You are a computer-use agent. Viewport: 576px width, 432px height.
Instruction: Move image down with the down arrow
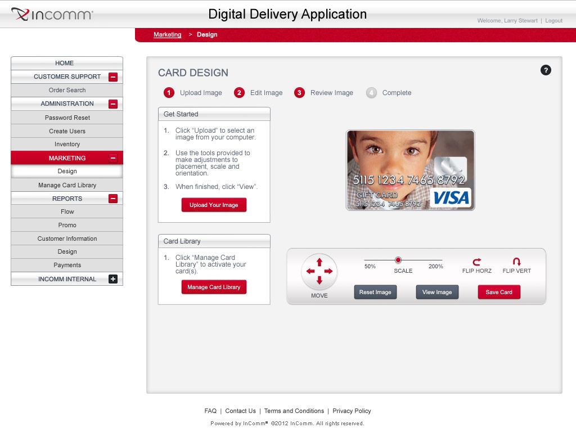(319, 280)
